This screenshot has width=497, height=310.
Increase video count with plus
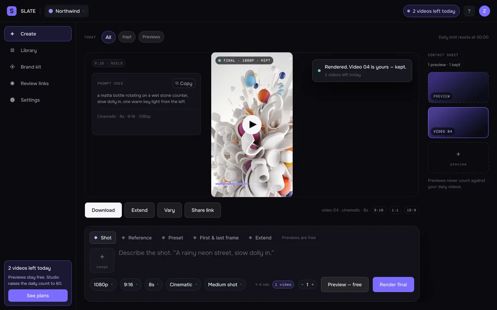[x=313, y=284]
